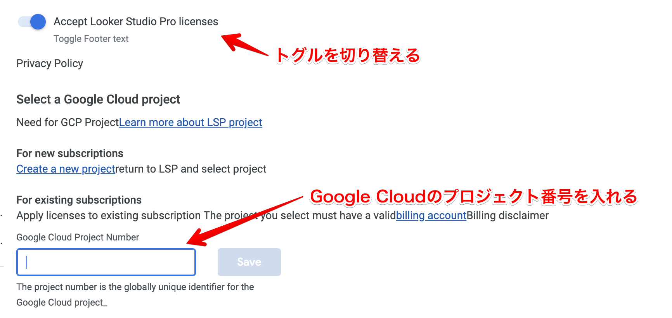Click "return to LSP and select project" text
672x318 pixels.
click(x=191, y=169)
